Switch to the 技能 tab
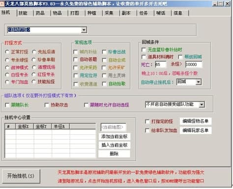This screenshot has height=189, width=233. click(23, 13)
